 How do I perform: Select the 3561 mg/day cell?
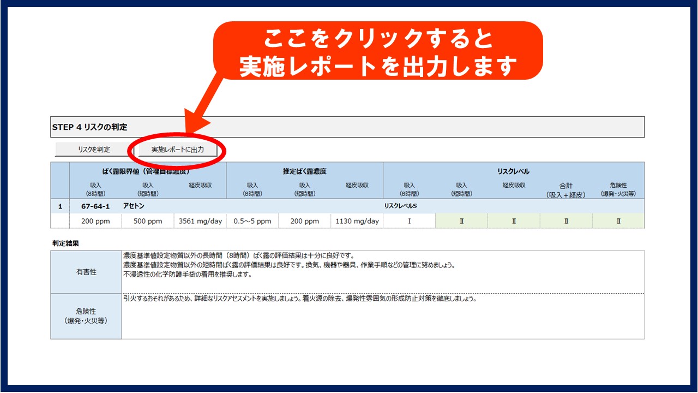coord(200,221)
